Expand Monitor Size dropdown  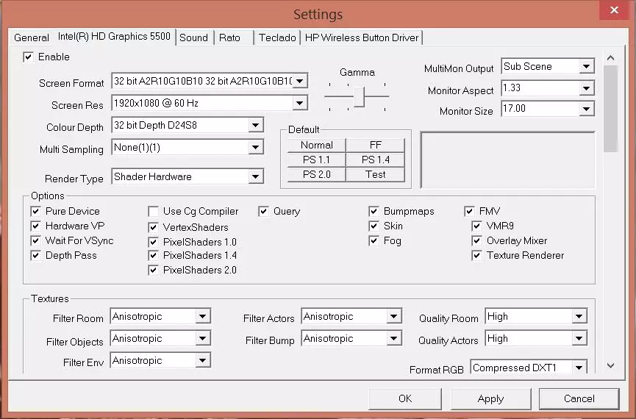(587, 109)
